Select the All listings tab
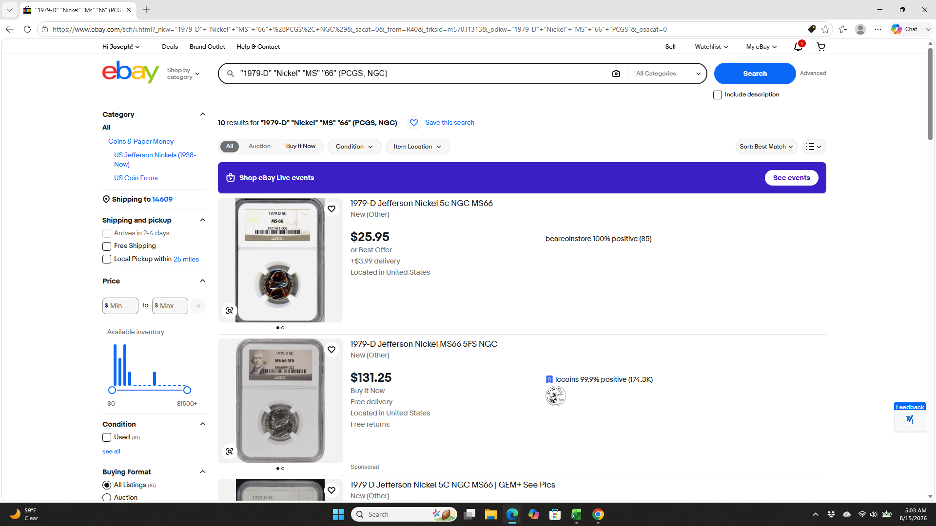The height and width of the screenshot is (526, 936). 230,147
